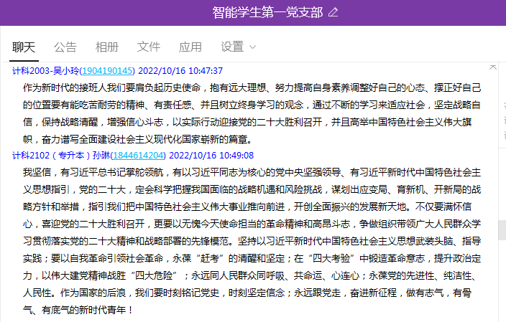Open the 应用 tab
Screen dimensions: 506x322
point(190,47)
